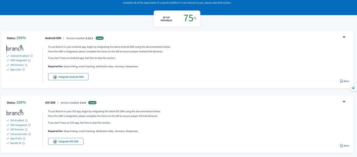Screen dimensions: 357x157
Task: Click UPDATE badge next to Android version 5.12.1
Action: pos(100,38)
